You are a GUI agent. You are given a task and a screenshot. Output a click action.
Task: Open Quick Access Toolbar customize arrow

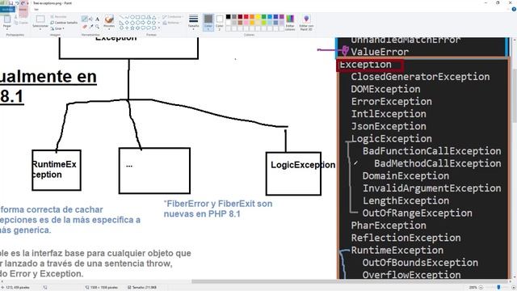click(x=27, y=3)
